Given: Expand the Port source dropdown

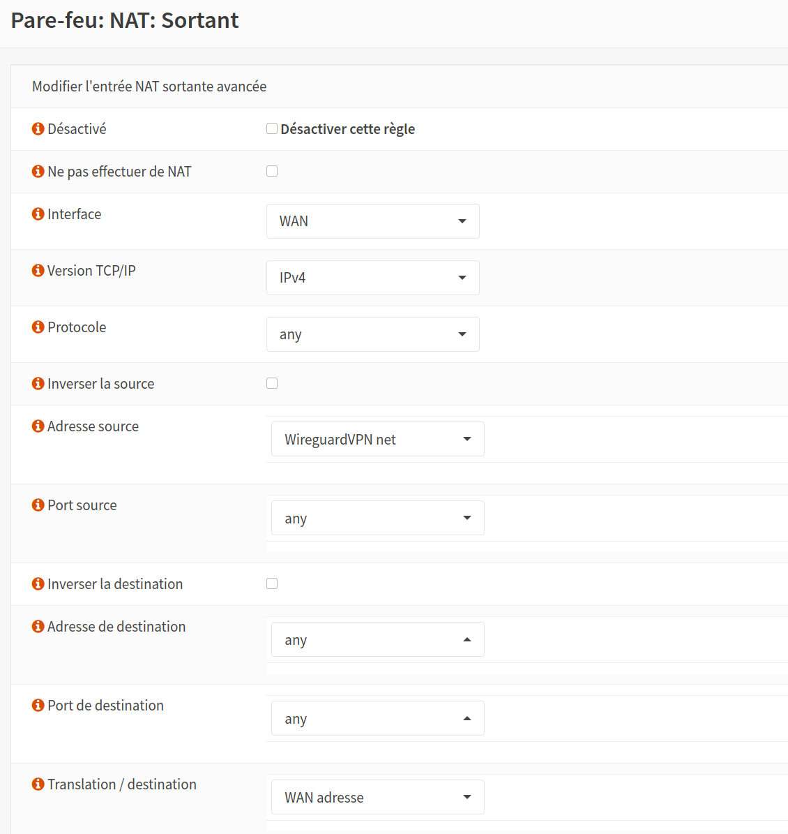Looking at the screenshot, I should tap(377, 518).
